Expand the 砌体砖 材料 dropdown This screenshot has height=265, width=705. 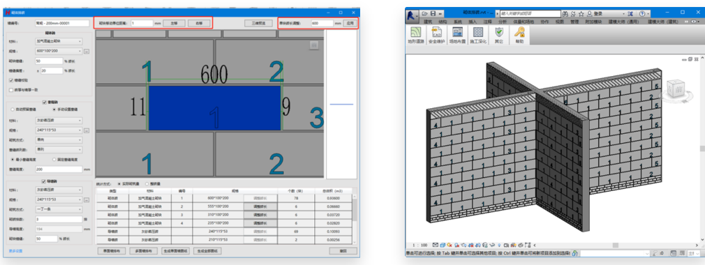(59, 41)
